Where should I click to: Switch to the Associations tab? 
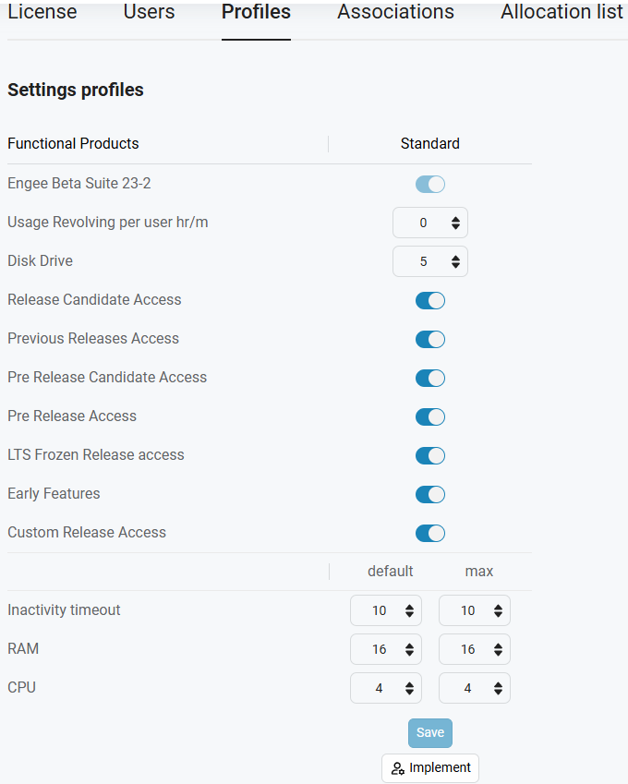(395, 12)
